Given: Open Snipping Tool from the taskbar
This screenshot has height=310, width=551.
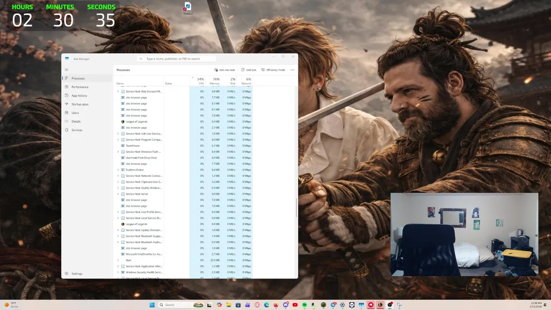Looking at the screenshot, I should coord(399,305).
